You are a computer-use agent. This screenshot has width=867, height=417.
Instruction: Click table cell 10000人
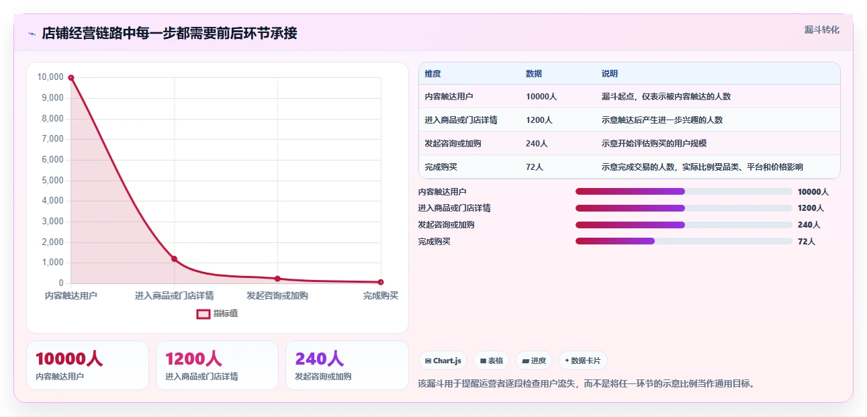point(541,97)
